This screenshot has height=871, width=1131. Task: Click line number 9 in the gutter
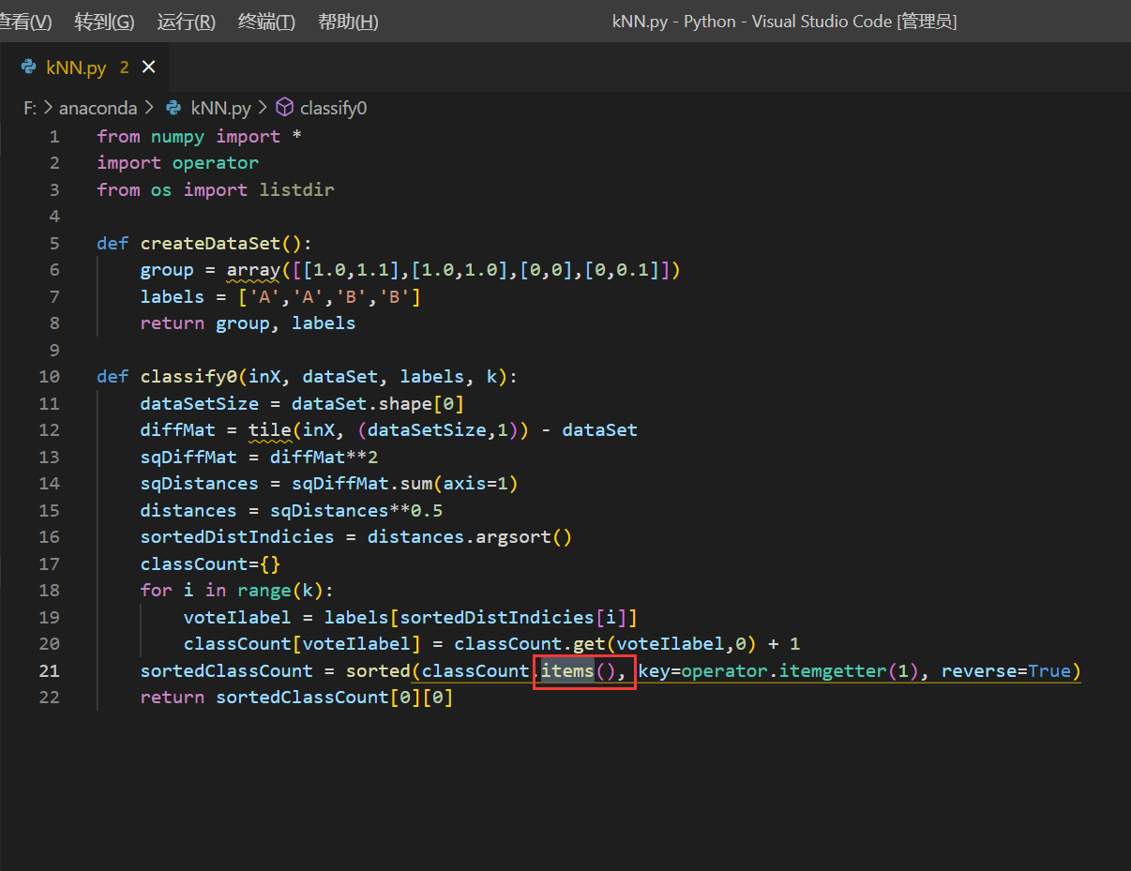click(54, 350)
